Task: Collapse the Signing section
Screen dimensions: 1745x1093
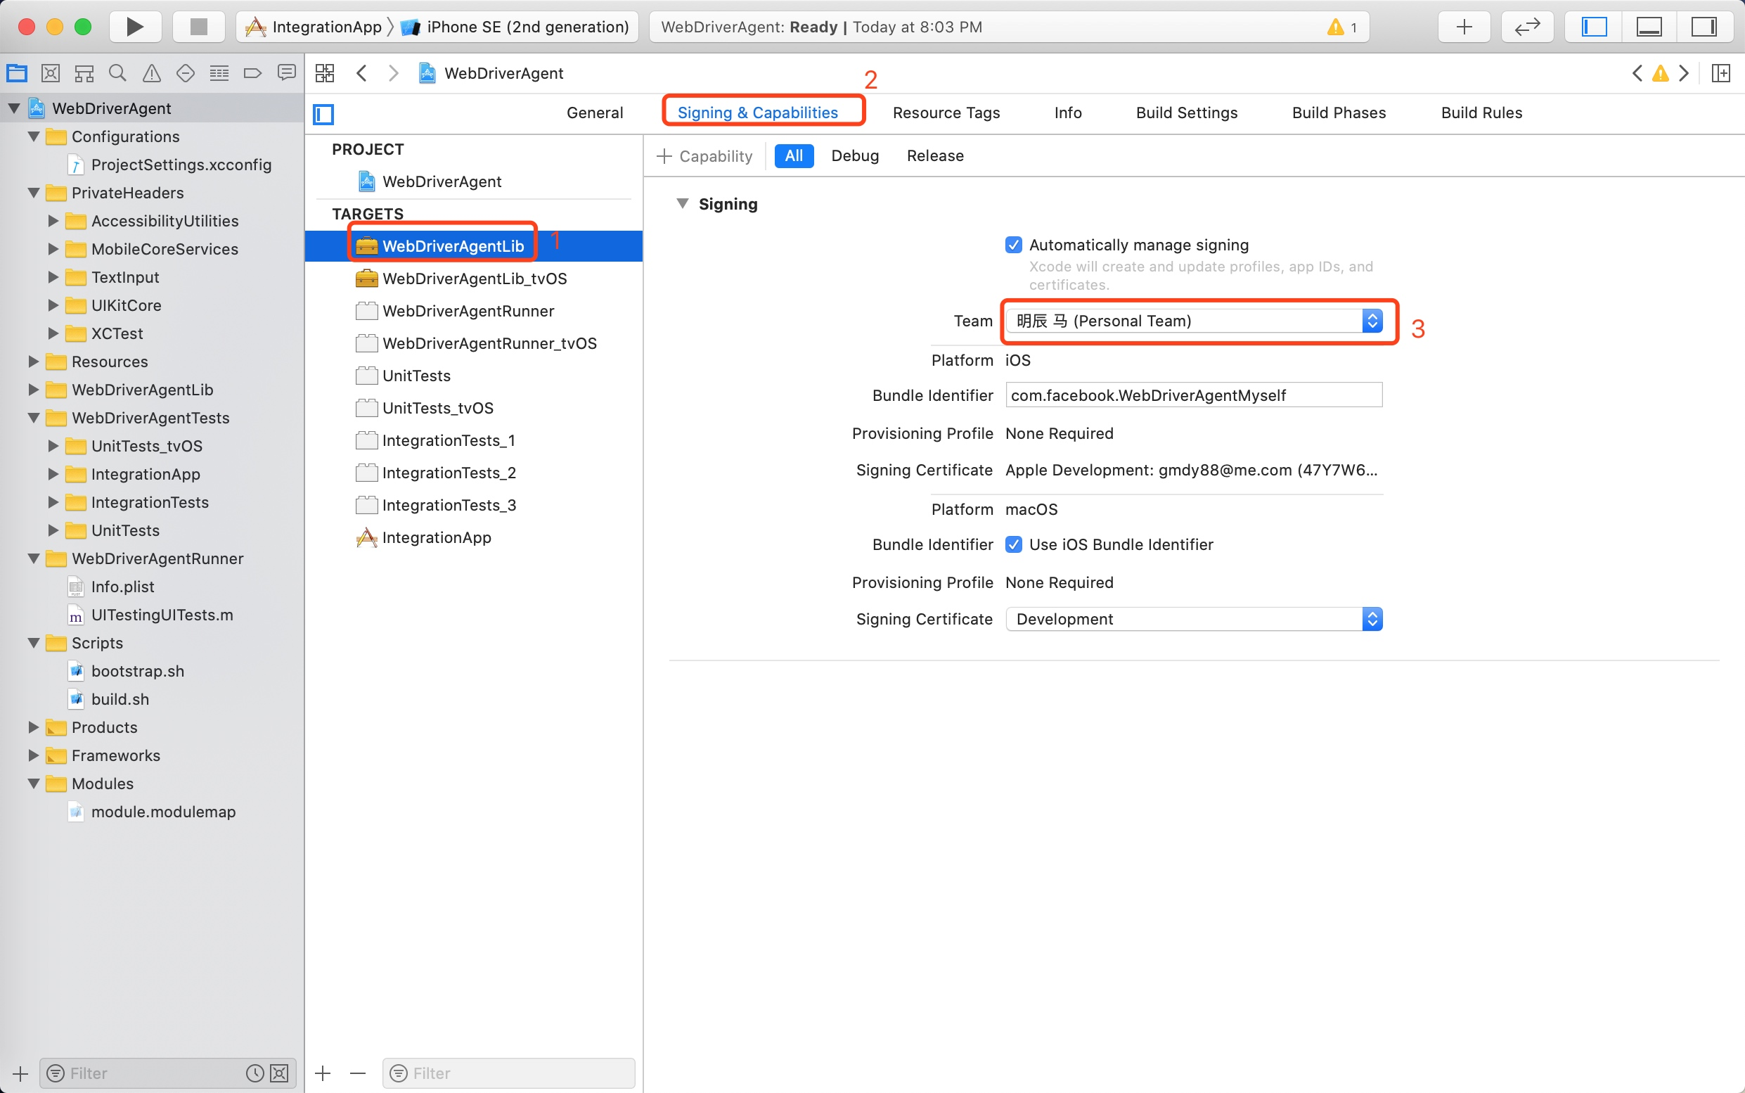Action: (681, 204)
